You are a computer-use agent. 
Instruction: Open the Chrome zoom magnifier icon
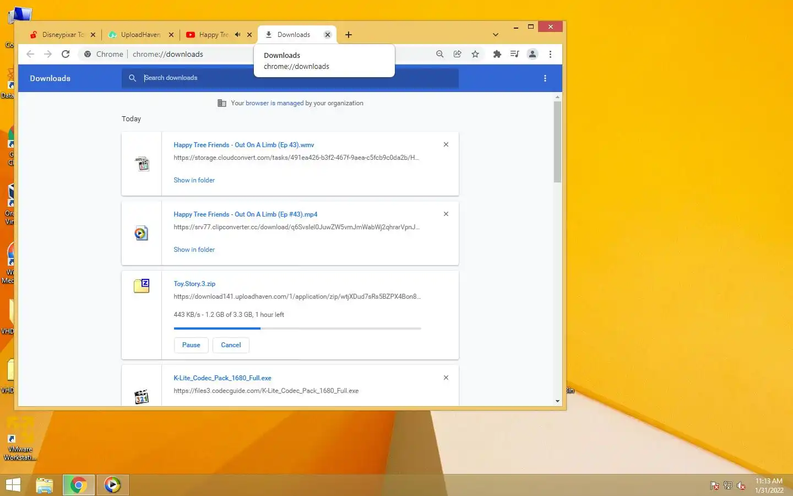tap(439, 54)
